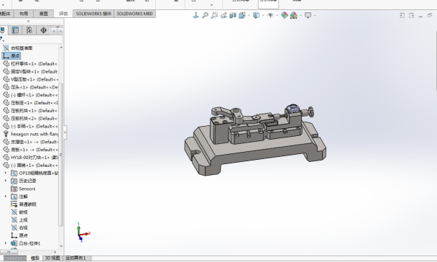Go back to the Previous View
Viewport: 437px width, 262px height.
coord(224,15)
